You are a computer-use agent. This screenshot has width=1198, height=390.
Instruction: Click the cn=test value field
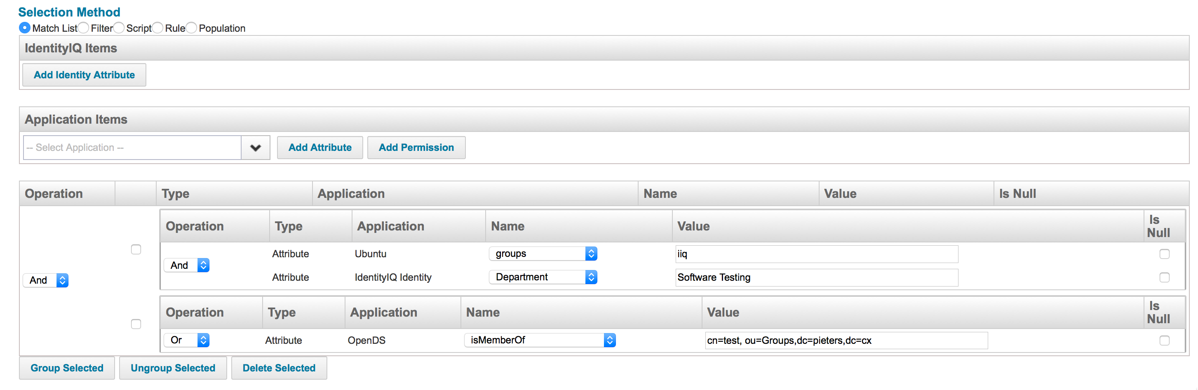point(846,341)
